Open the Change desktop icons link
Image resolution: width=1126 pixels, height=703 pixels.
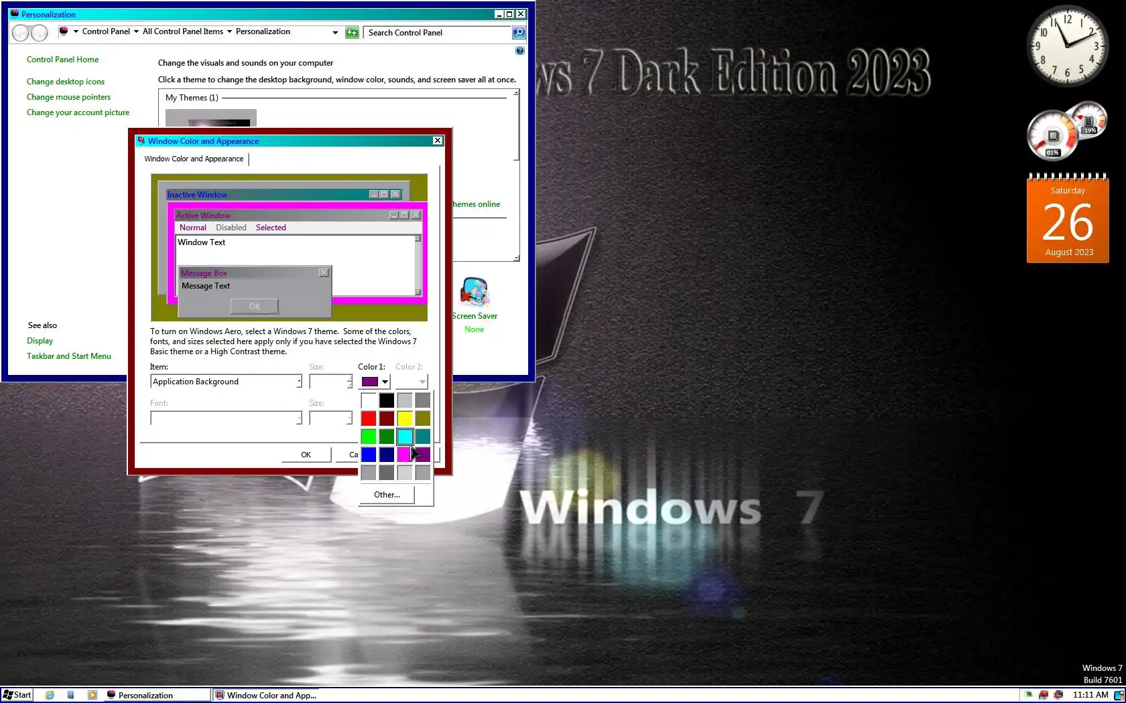[x=66, y=82]
